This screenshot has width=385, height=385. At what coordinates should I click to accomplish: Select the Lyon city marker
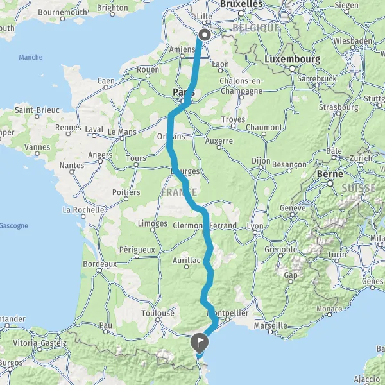(255, 232)
